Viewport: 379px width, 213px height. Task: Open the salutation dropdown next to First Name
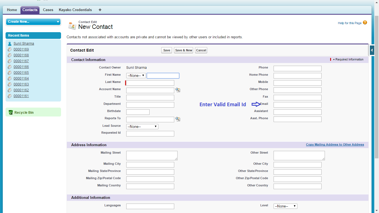[136, 75]
